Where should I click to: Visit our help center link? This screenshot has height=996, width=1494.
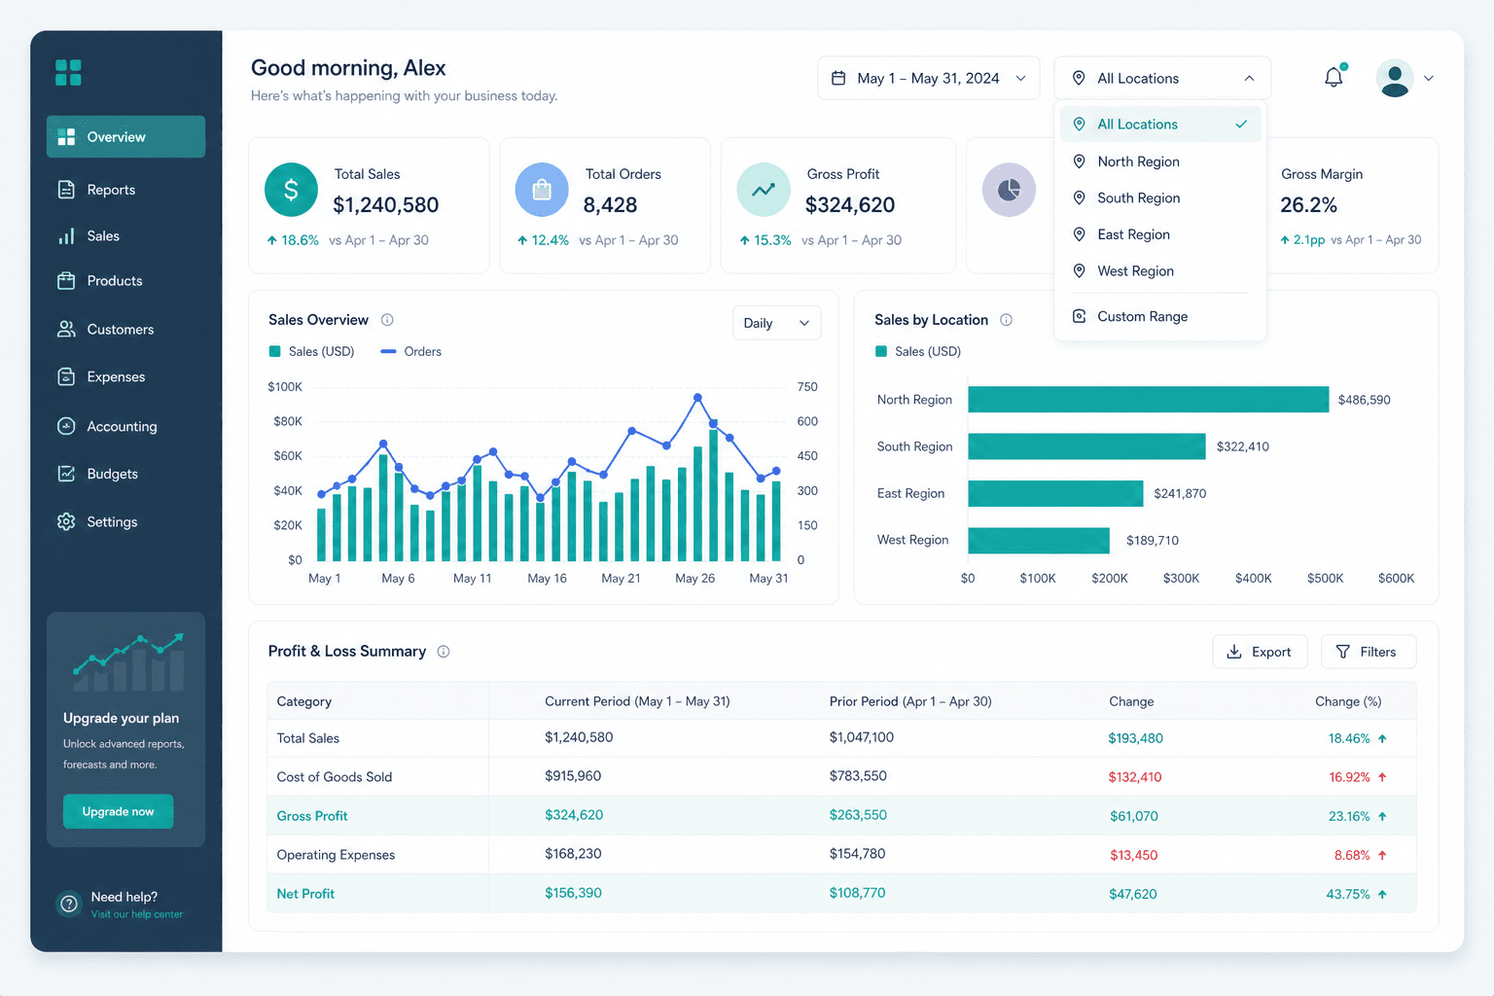[x=137, y=914]
